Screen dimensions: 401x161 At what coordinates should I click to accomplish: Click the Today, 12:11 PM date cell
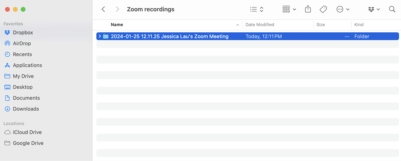click(x=264, y=36)
